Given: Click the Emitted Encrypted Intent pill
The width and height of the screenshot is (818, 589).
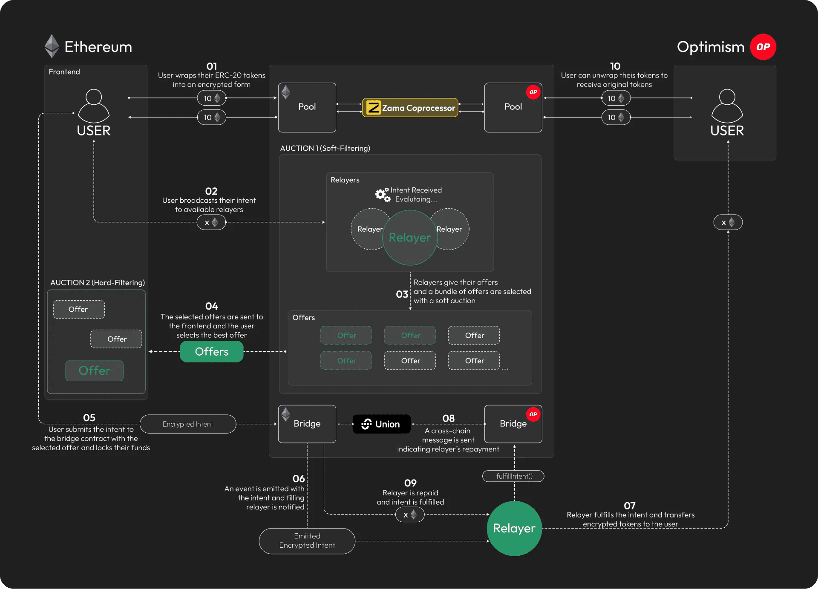Looking at the screenshot, I should [x=307, y=541].
